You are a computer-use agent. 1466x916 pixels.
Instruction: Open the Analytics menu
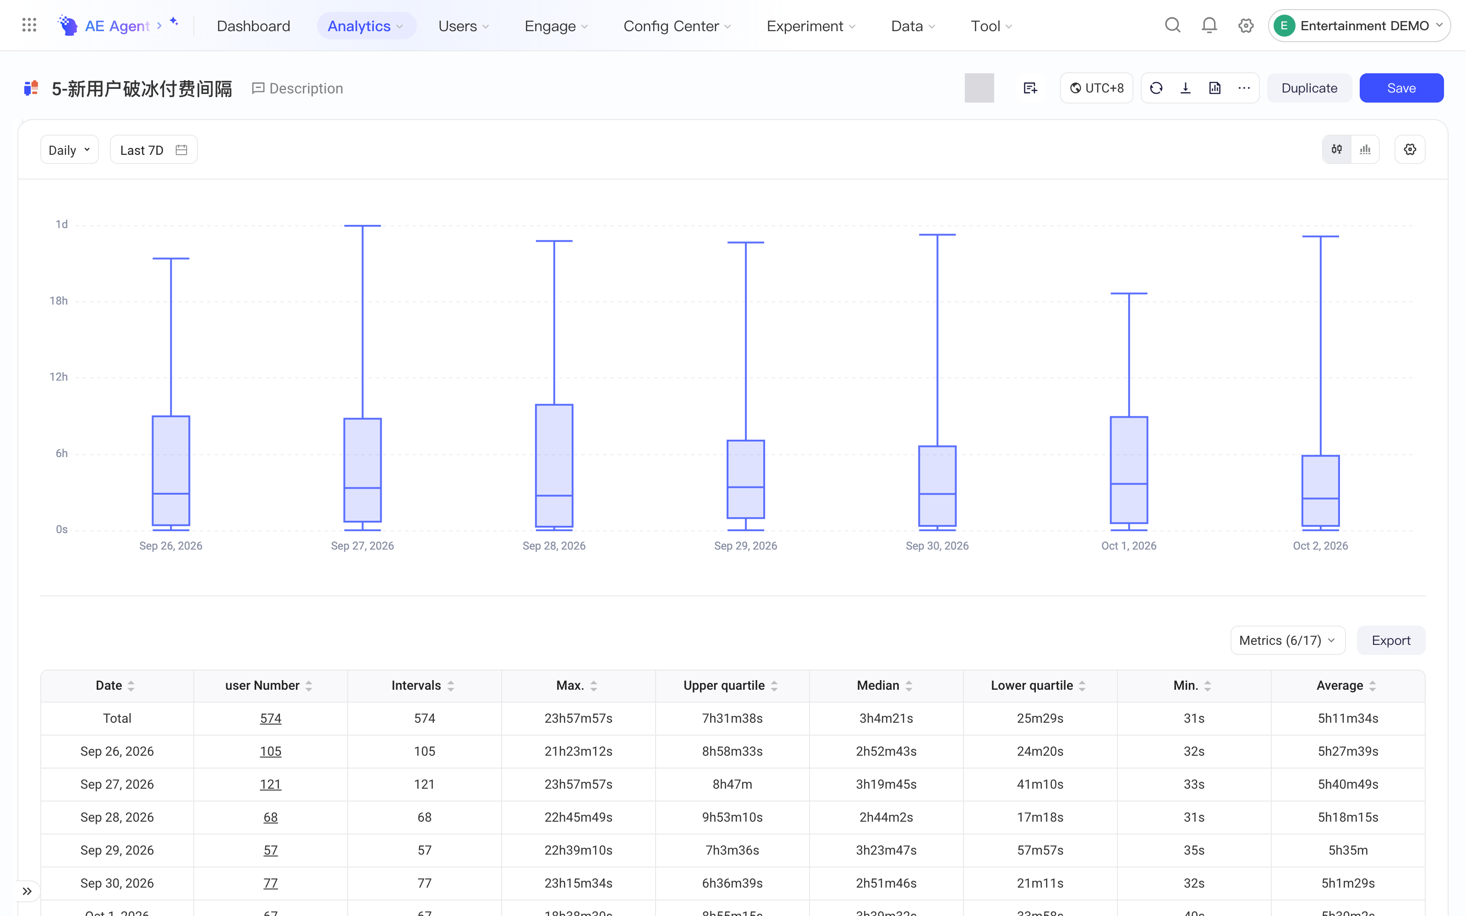pyautogui.click(x=366, y=26)
